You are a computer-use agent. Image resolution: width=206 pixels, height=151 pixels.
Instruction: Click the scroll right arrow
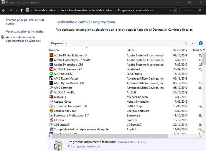pyautogui.click(x=200, y=136)
